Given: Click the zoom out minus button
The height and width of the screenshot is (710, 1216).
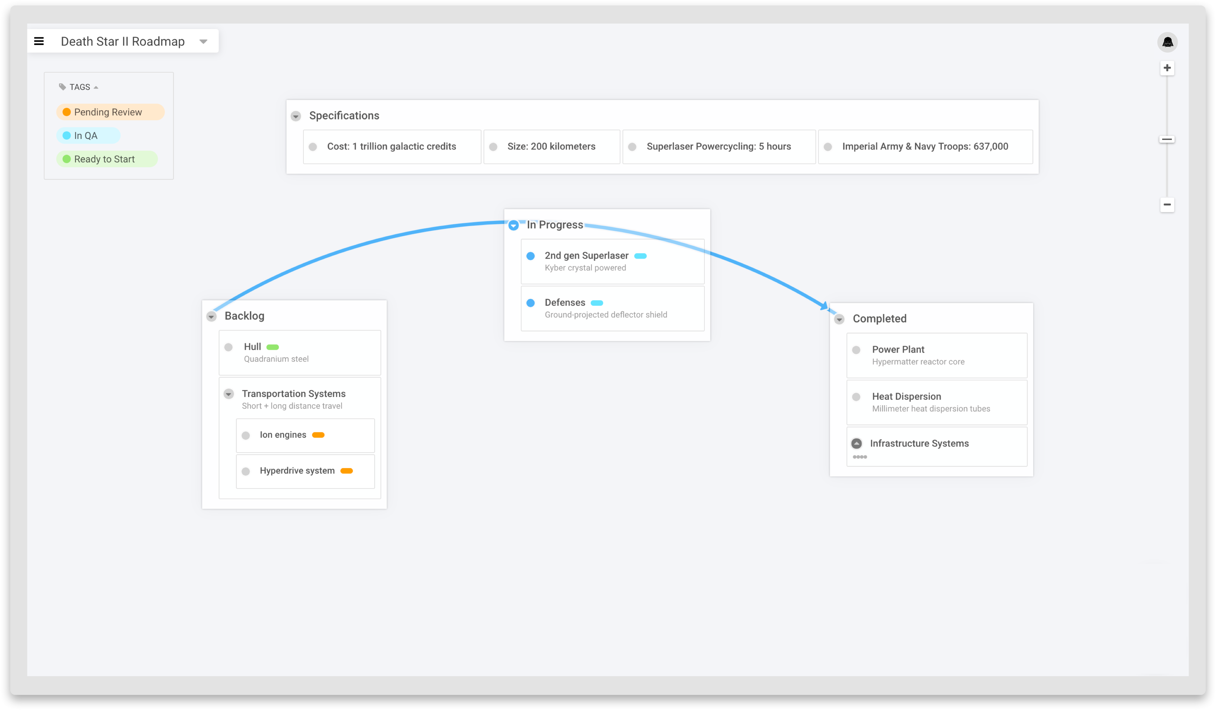Looking at the screenshot, I should [1167, 204].
